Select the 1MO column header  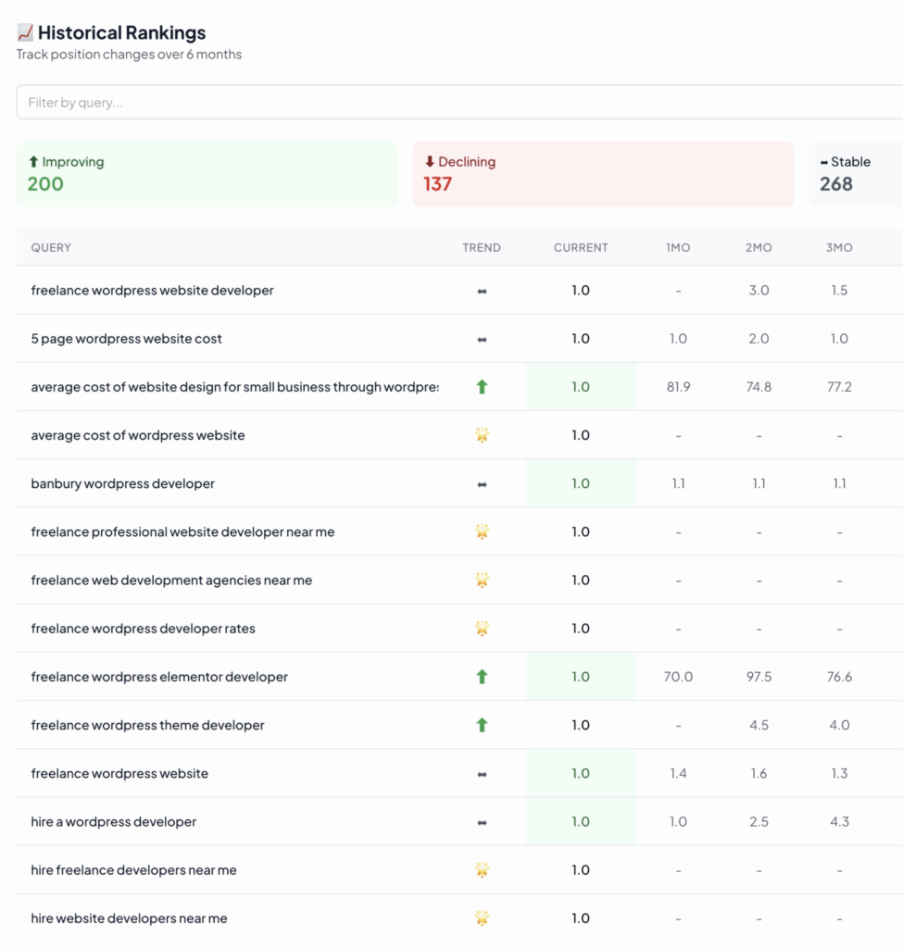(x=678, y=247)
